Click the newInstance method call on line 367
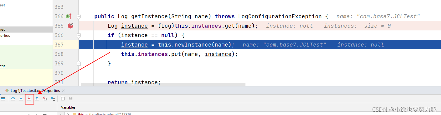Viewport: 441px width, 115px height. (x=193, y=45)
